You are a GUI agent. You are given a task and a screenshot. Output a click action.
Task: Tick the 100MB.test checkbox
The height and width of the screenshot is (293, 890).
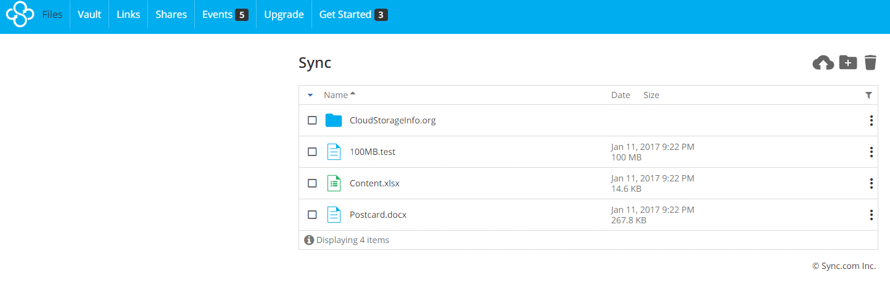tap(312, 152)
